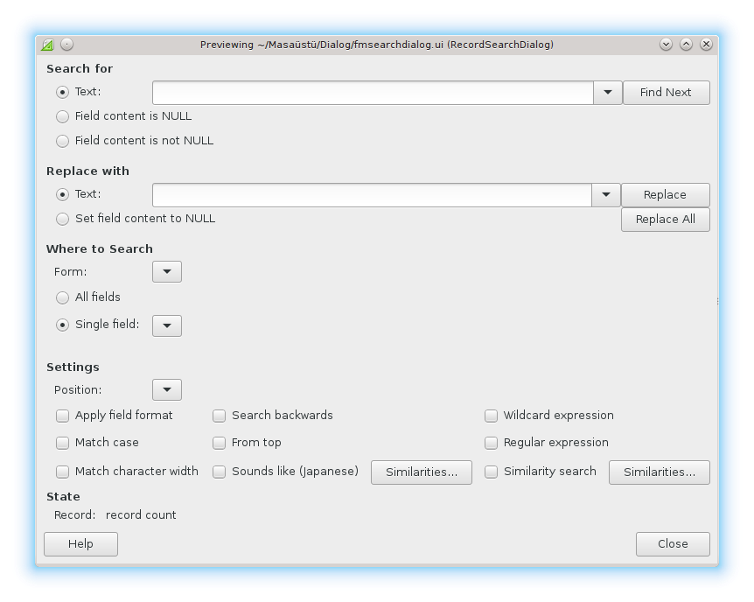Open the Search for Text dropdown arrow
The image size is (754, 602).
click(x=607, y=93)
